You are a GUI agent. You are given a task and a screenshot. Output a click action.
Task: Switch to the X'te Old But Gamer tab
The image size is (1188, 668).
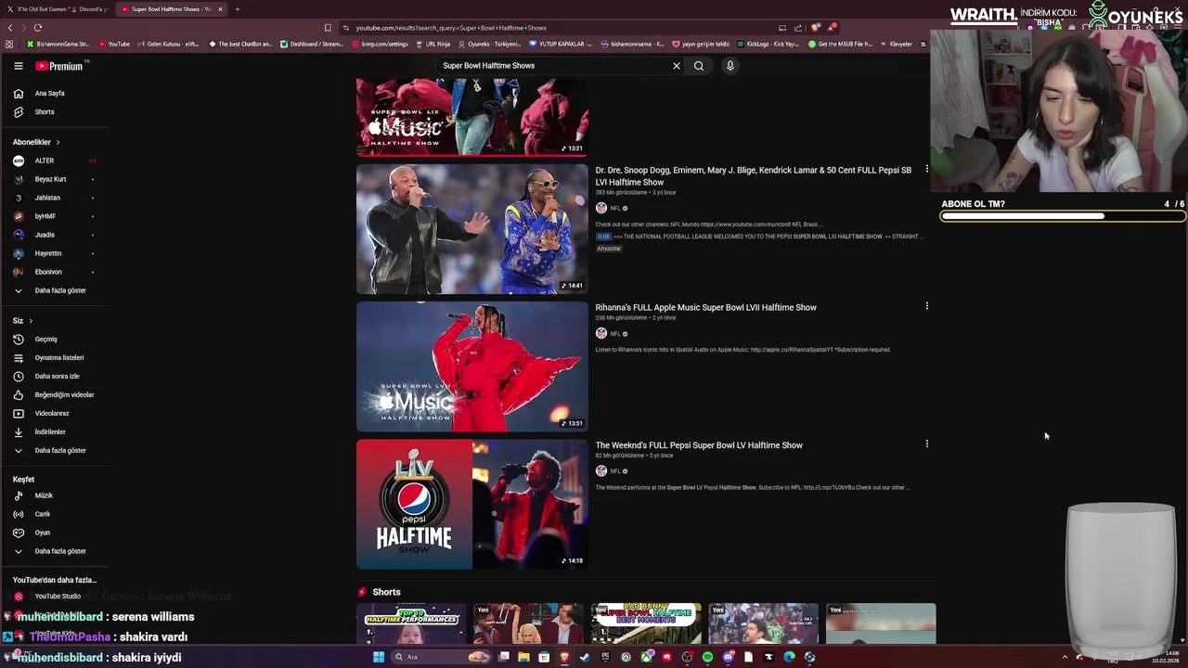59,9
